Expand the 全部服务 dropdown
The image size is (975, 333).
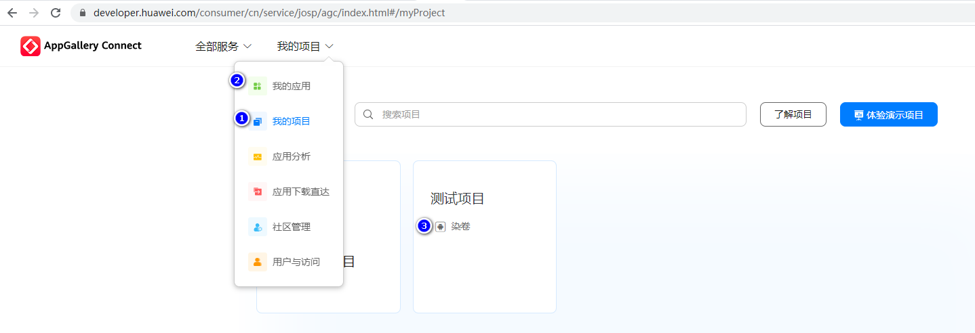tap(224, 46)
